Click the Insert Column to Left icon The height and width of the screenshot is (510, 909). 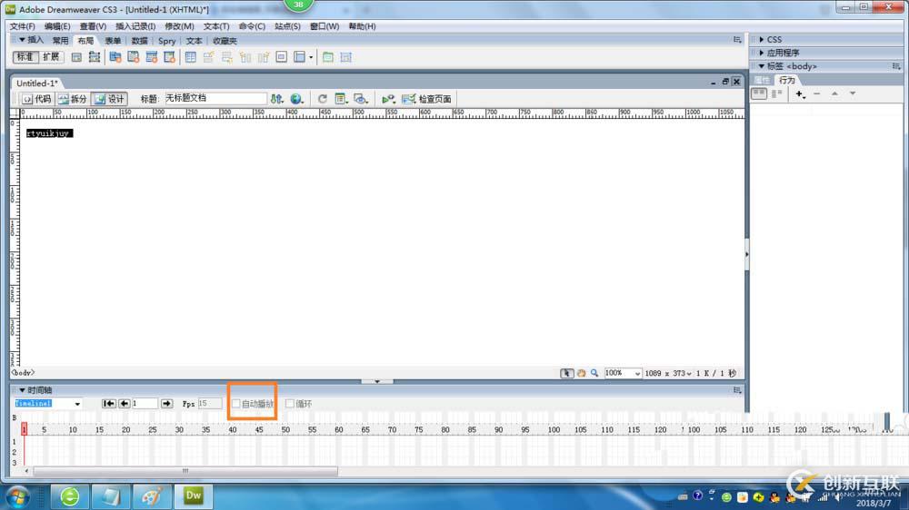(x=245, y=57)
